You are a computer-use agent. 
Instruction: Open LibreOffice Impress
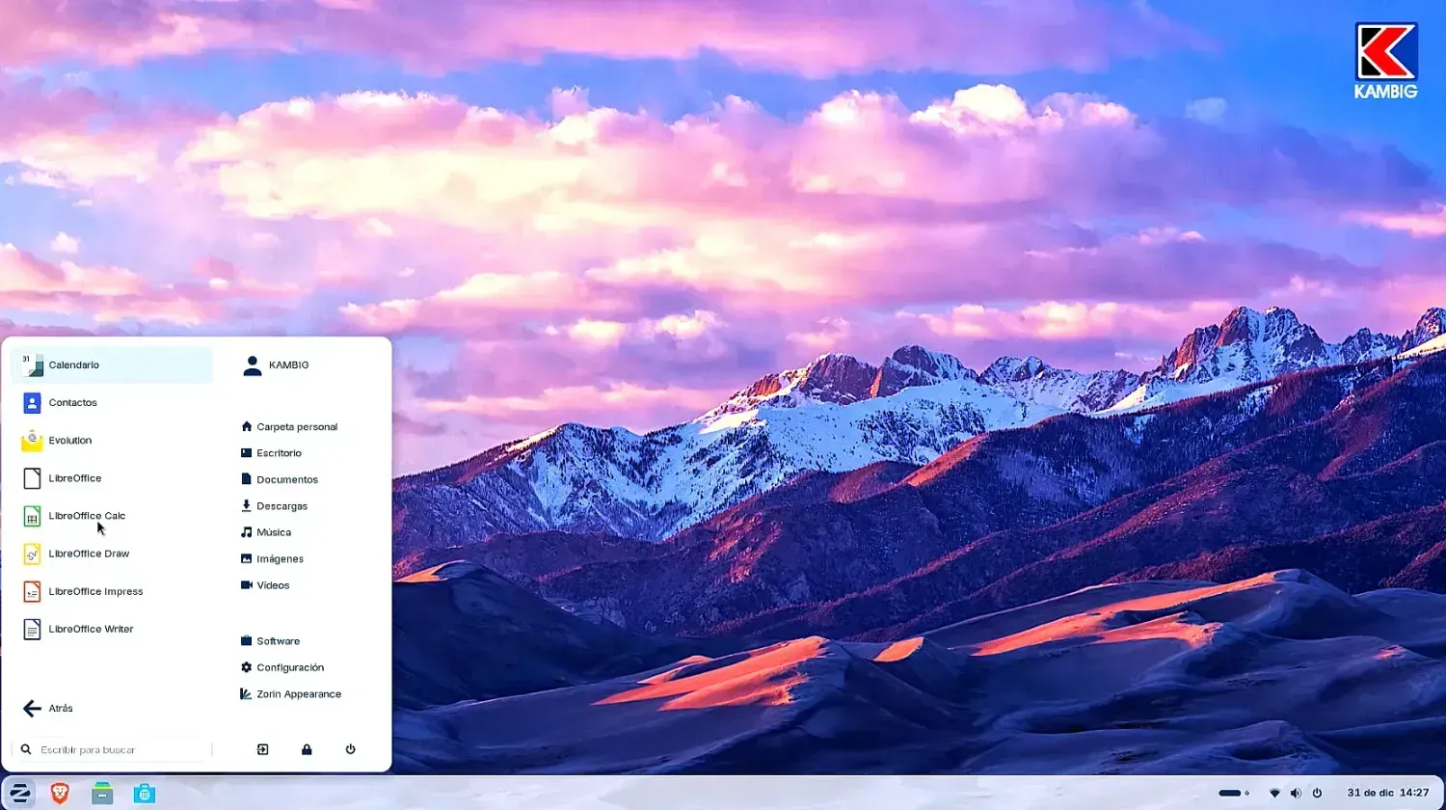[95, 590]
